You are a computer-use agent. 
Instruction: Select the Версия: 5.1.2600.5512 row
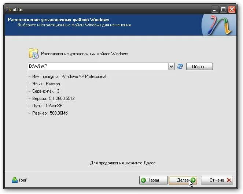[54, 98]
